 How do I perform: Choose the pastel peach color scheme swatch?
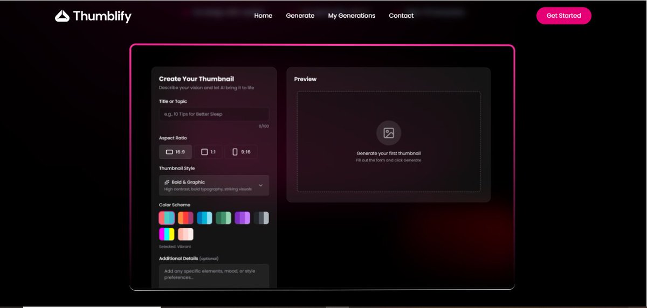point(185,234)
